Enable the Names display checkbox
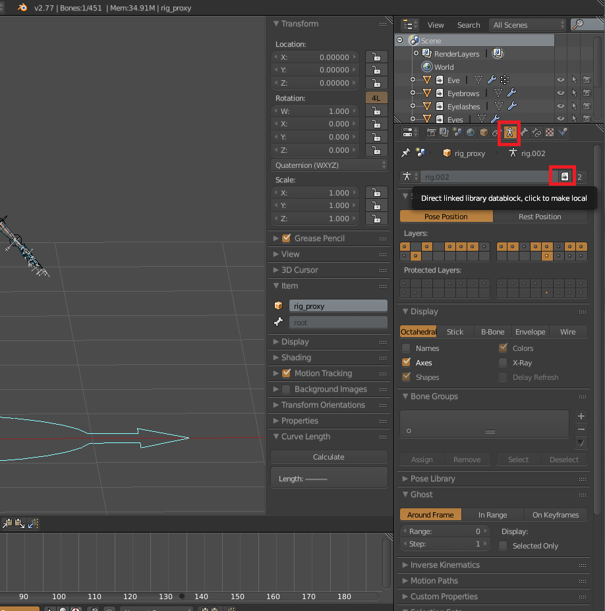Screen dimensions: 605x611 click(x=406, y=348)
